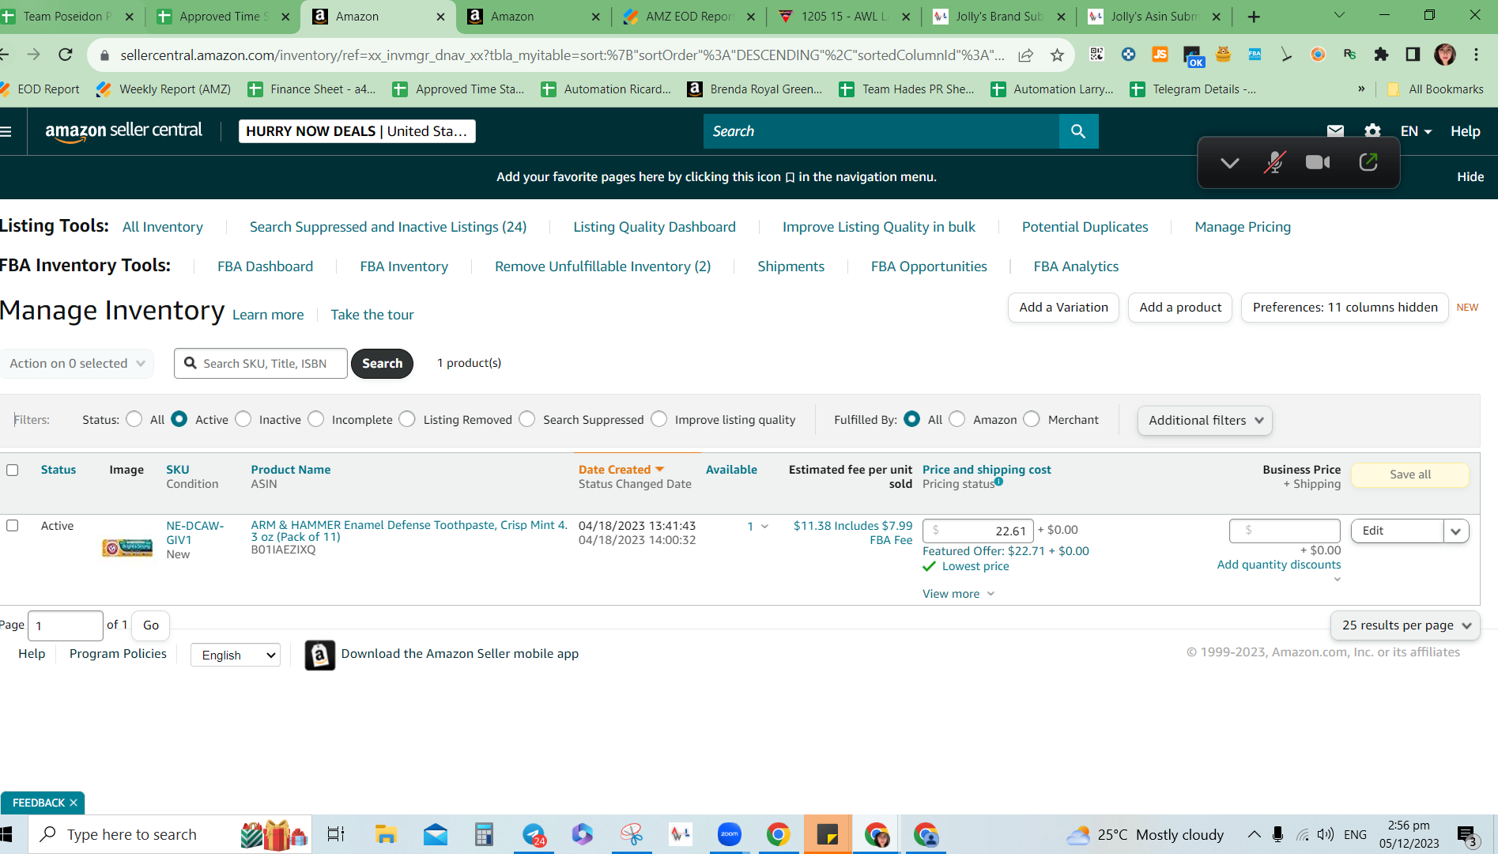The height and width of the screenshot is (854, 1498).
Task: Open the Seller Central messages envelope
Action: point(1335,131)
